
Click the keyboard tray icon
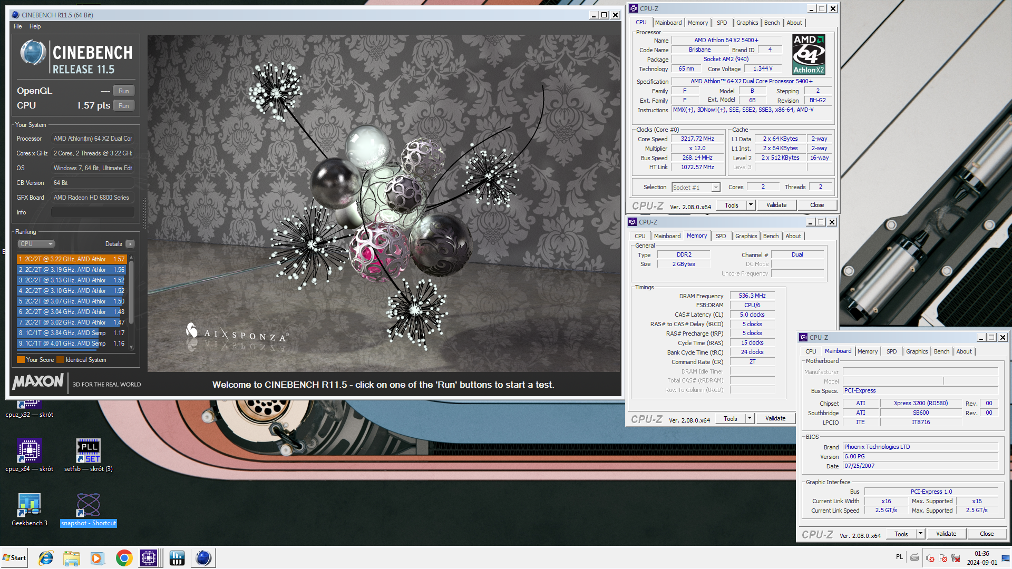pos(914,557)
